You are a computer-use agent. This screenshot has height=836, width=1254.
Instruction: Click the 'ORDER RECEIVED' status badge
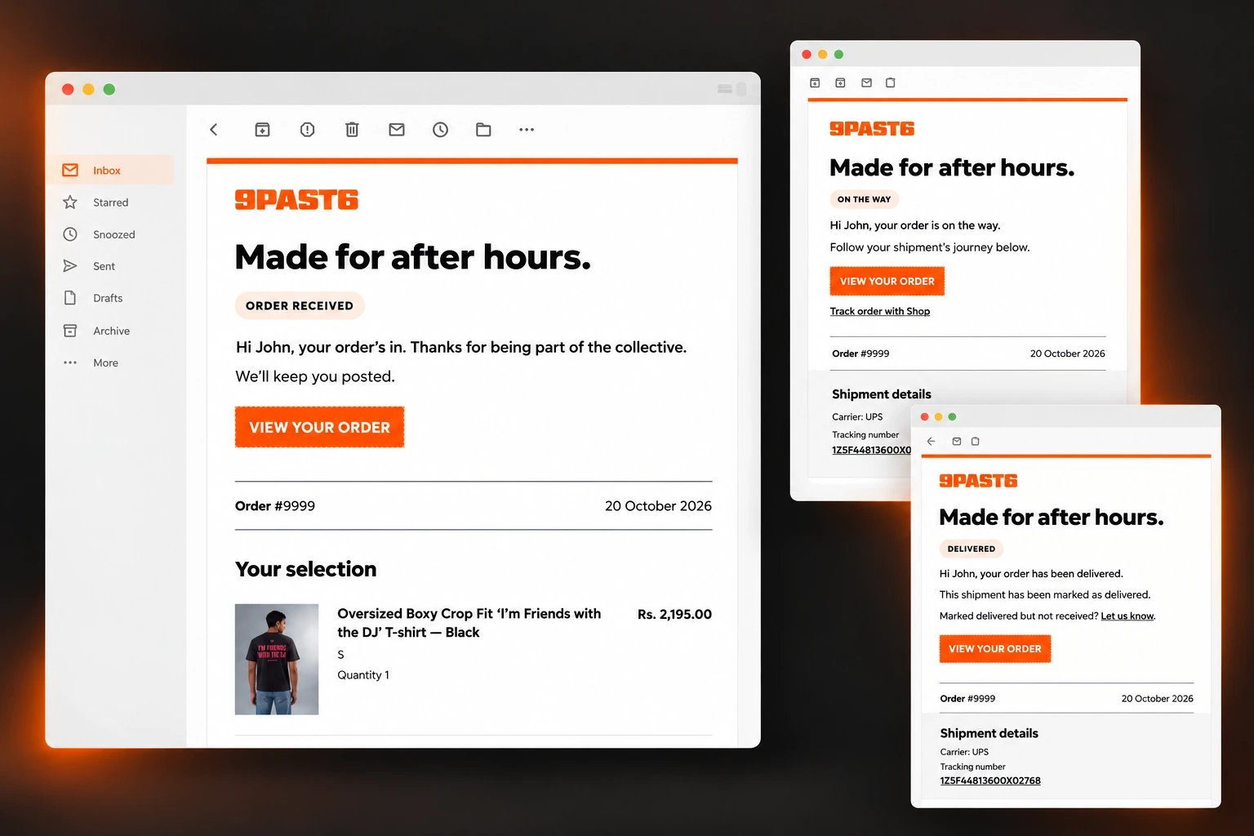click(x=300, y=305)
